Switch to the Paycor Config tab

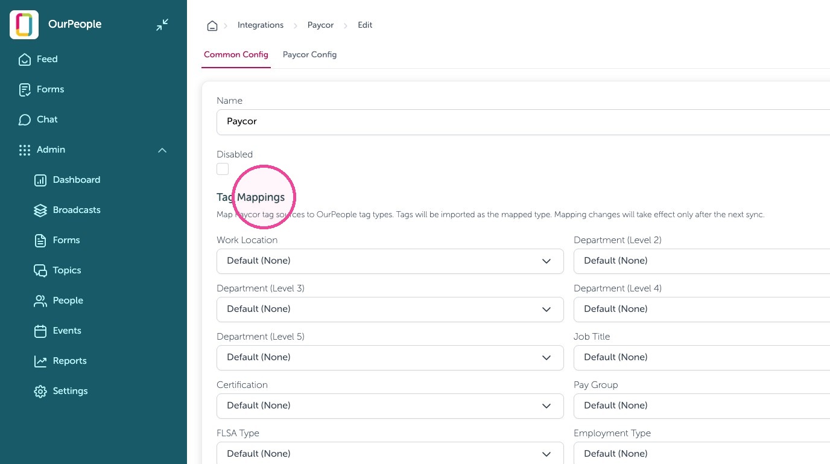tap(310, 54)
